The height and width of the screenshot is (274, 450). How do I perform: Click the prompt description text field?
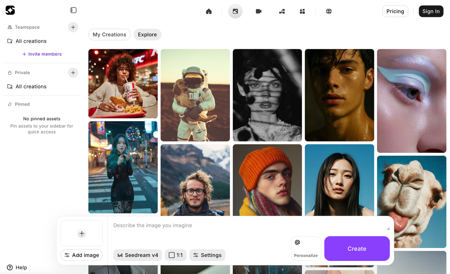(246, 226)
